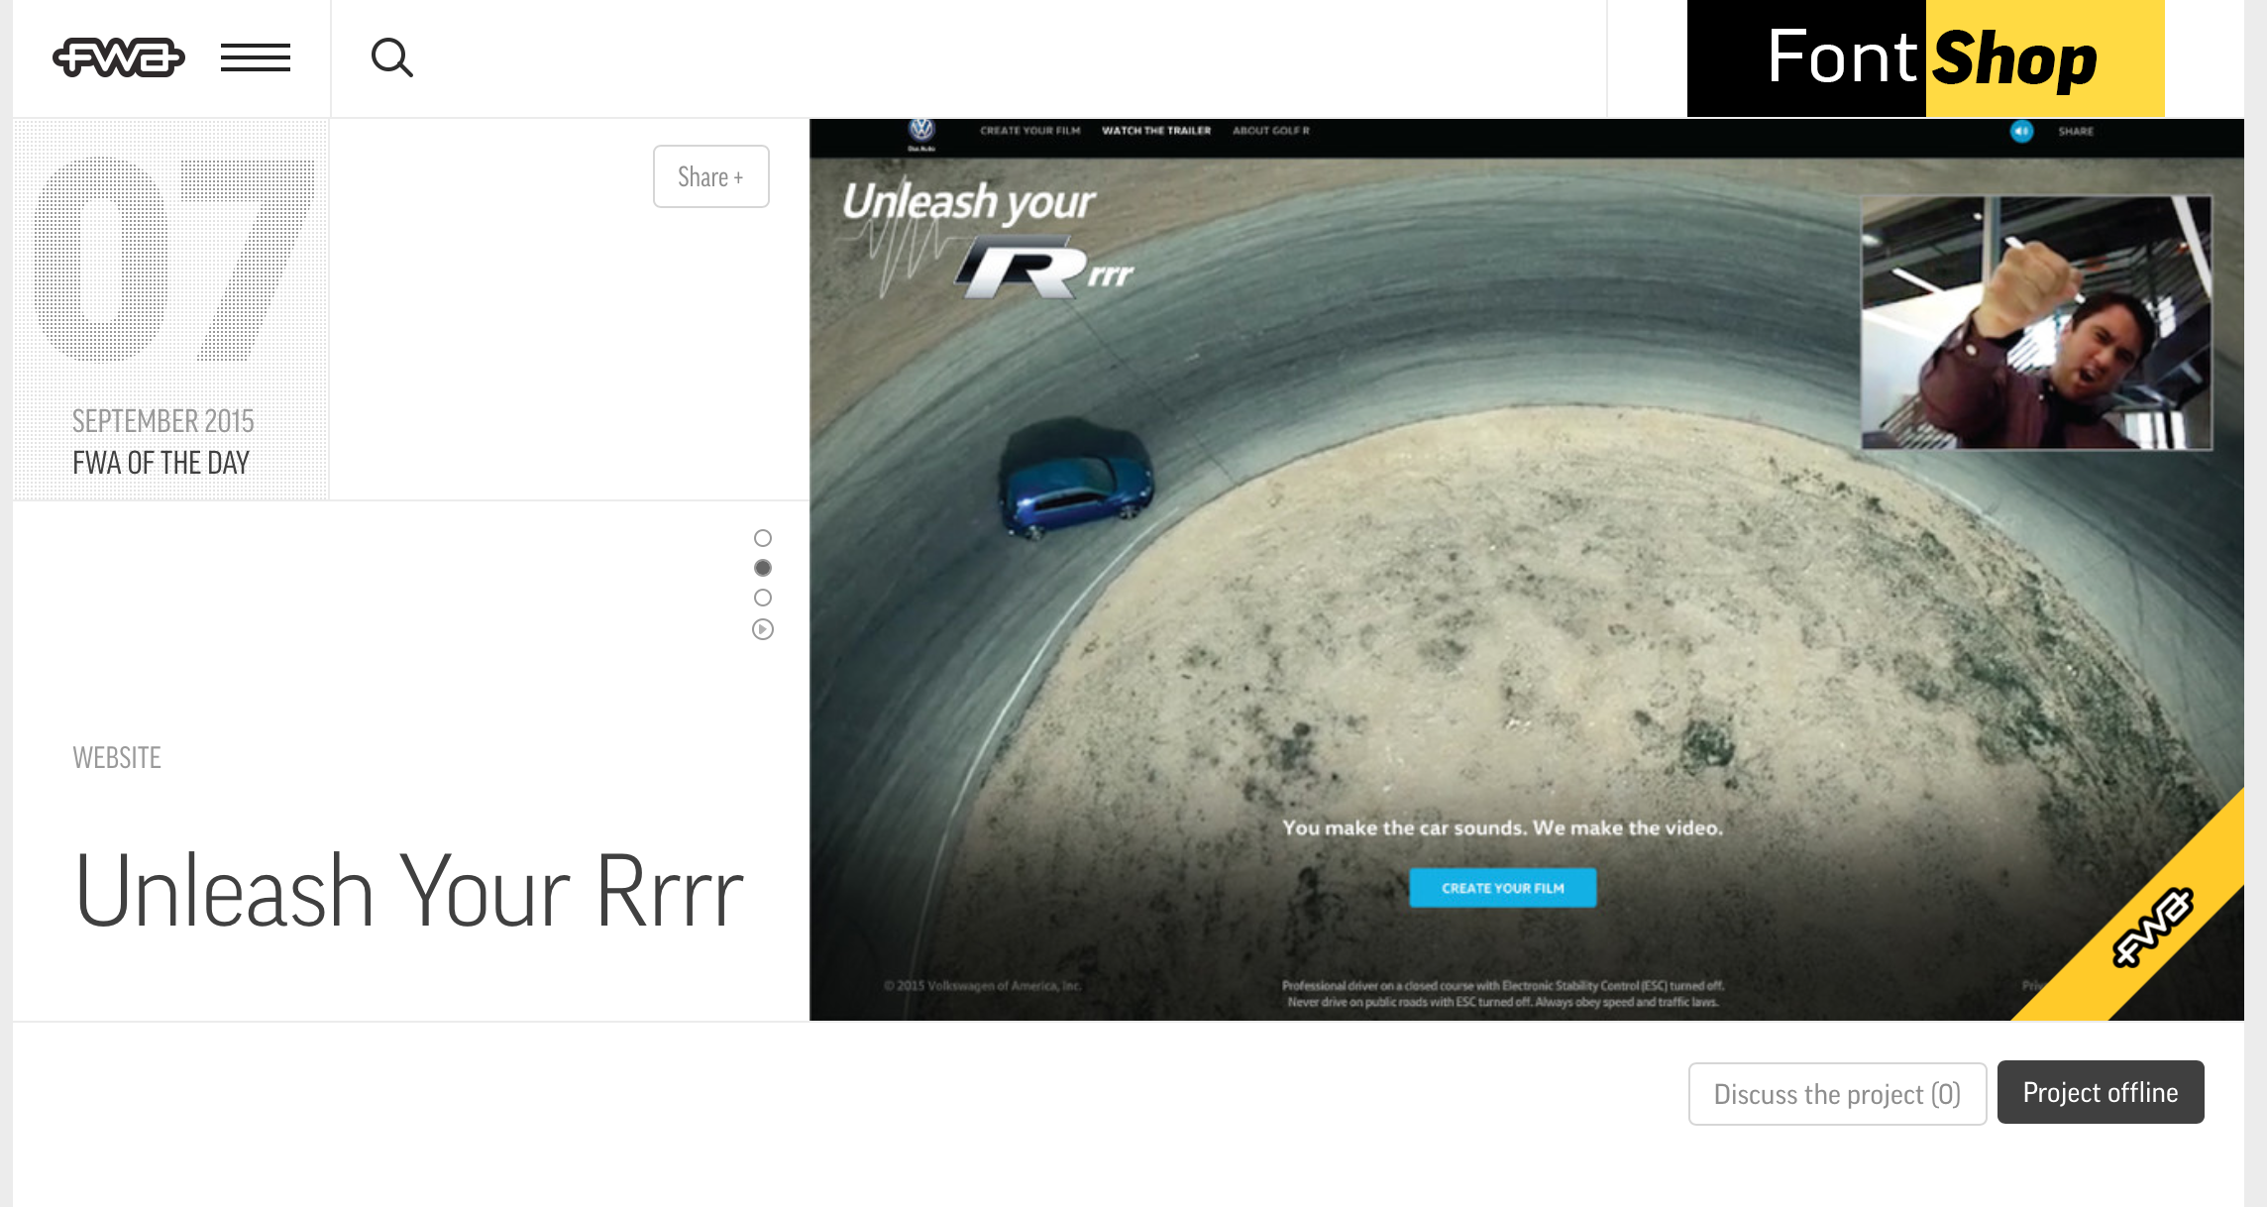
Task: Click the yellow FWA corner ribbon
Action: pos(2152,927)
